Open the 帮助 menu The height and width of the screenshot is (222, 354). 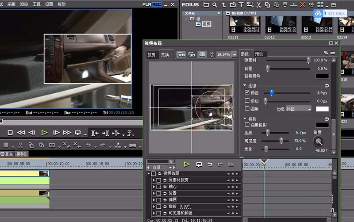pos(62,4)
